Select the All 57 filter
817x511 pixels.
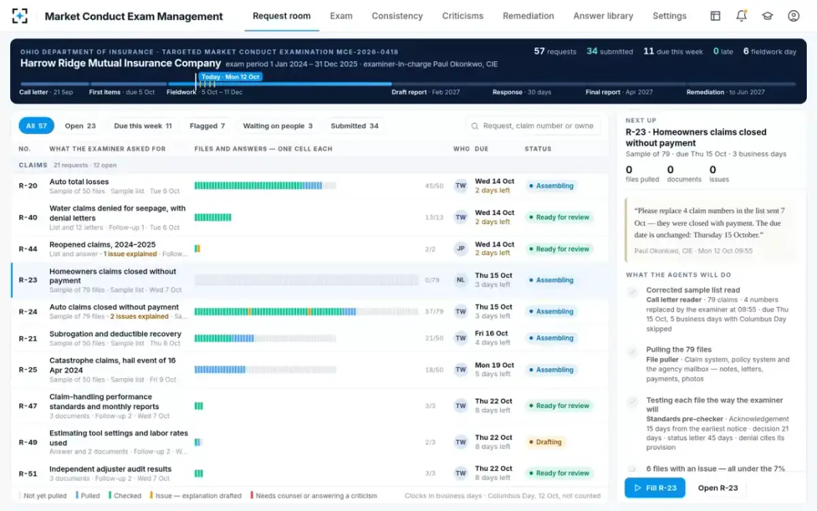pos(36,126)
